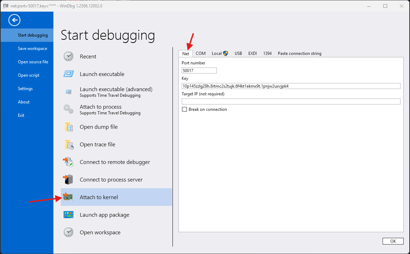Click the Connect to process server icon
The width and height of the screenshot is (410, 254).
point(68,180)
